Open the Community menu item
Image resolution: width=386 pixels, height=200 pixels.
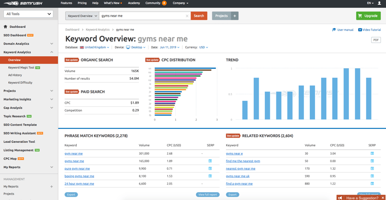156,3
